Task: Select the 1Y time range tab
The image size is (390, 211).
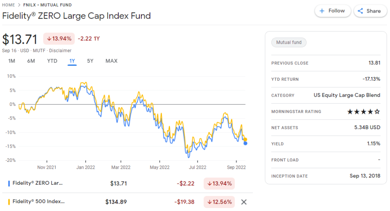Action: pyautogui.click(x=72, y=61)
